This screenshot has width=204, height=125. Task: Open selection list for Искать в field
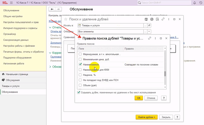coord(145,26)
